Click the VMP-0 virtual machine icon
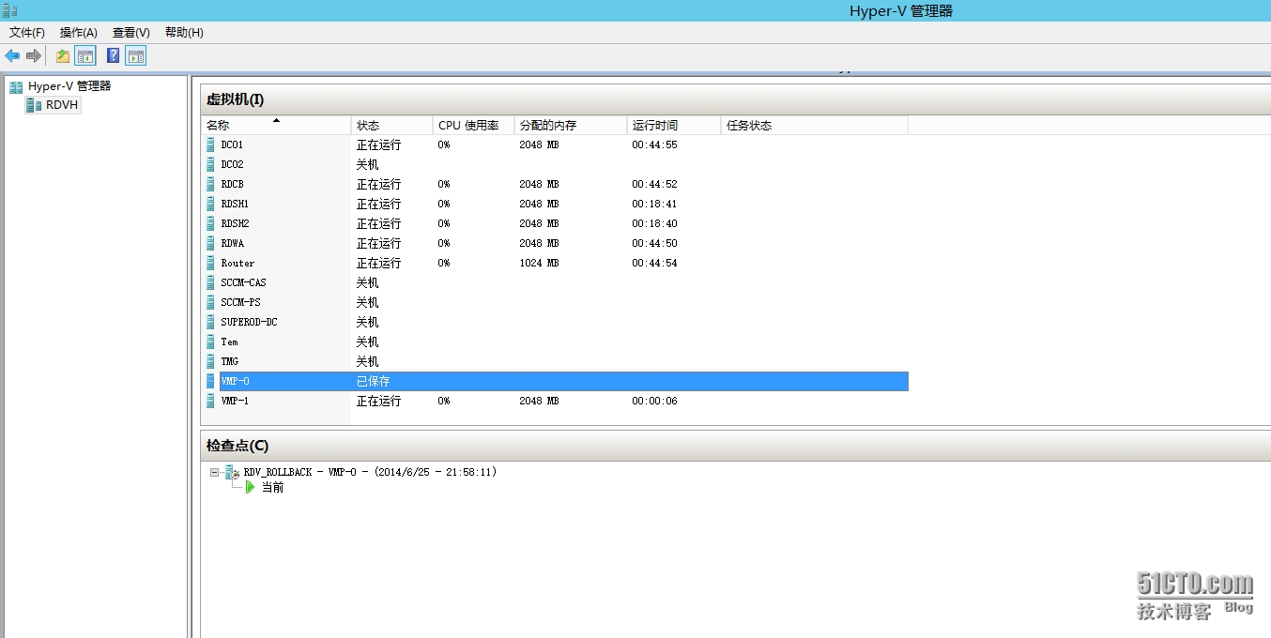 coord(211,381)
